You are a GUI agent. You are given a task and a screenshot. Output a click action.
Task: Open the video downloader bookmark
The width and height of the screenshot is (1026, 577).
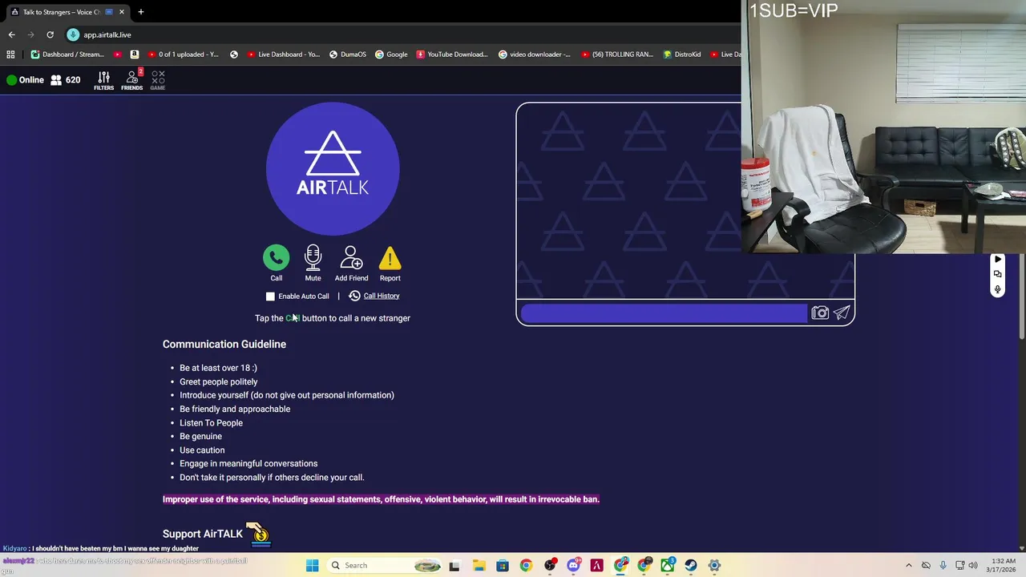pos(535,54)
